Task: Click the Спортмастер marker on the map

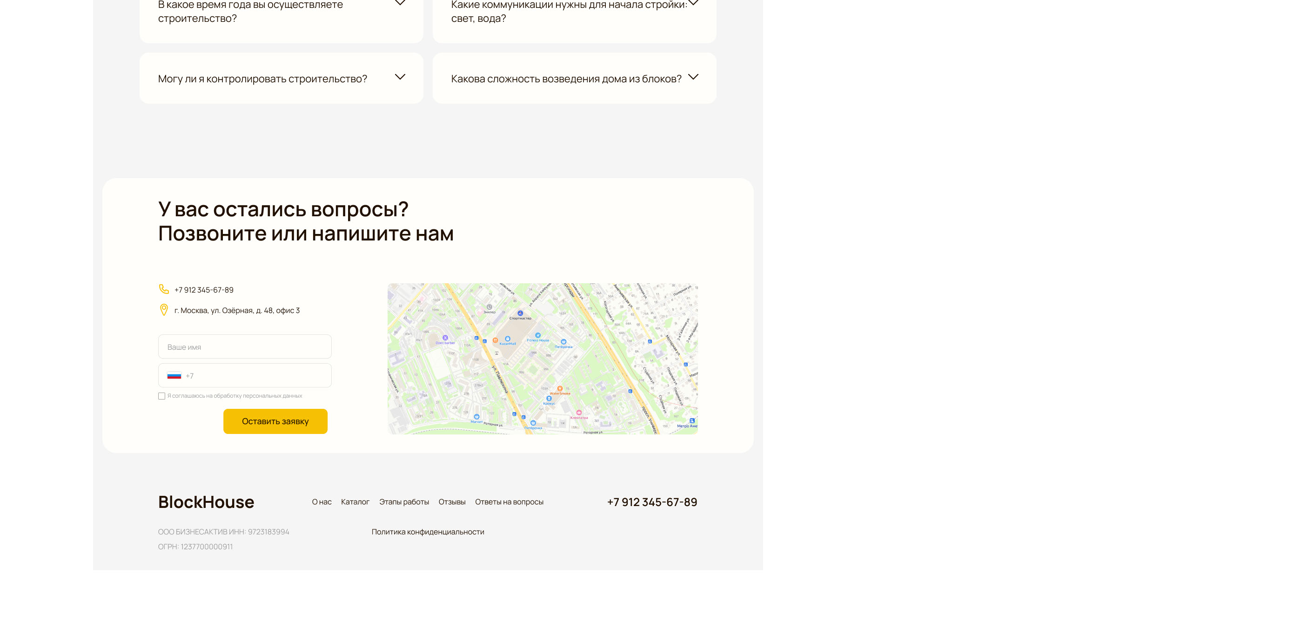Action: [x=520, y=313]
